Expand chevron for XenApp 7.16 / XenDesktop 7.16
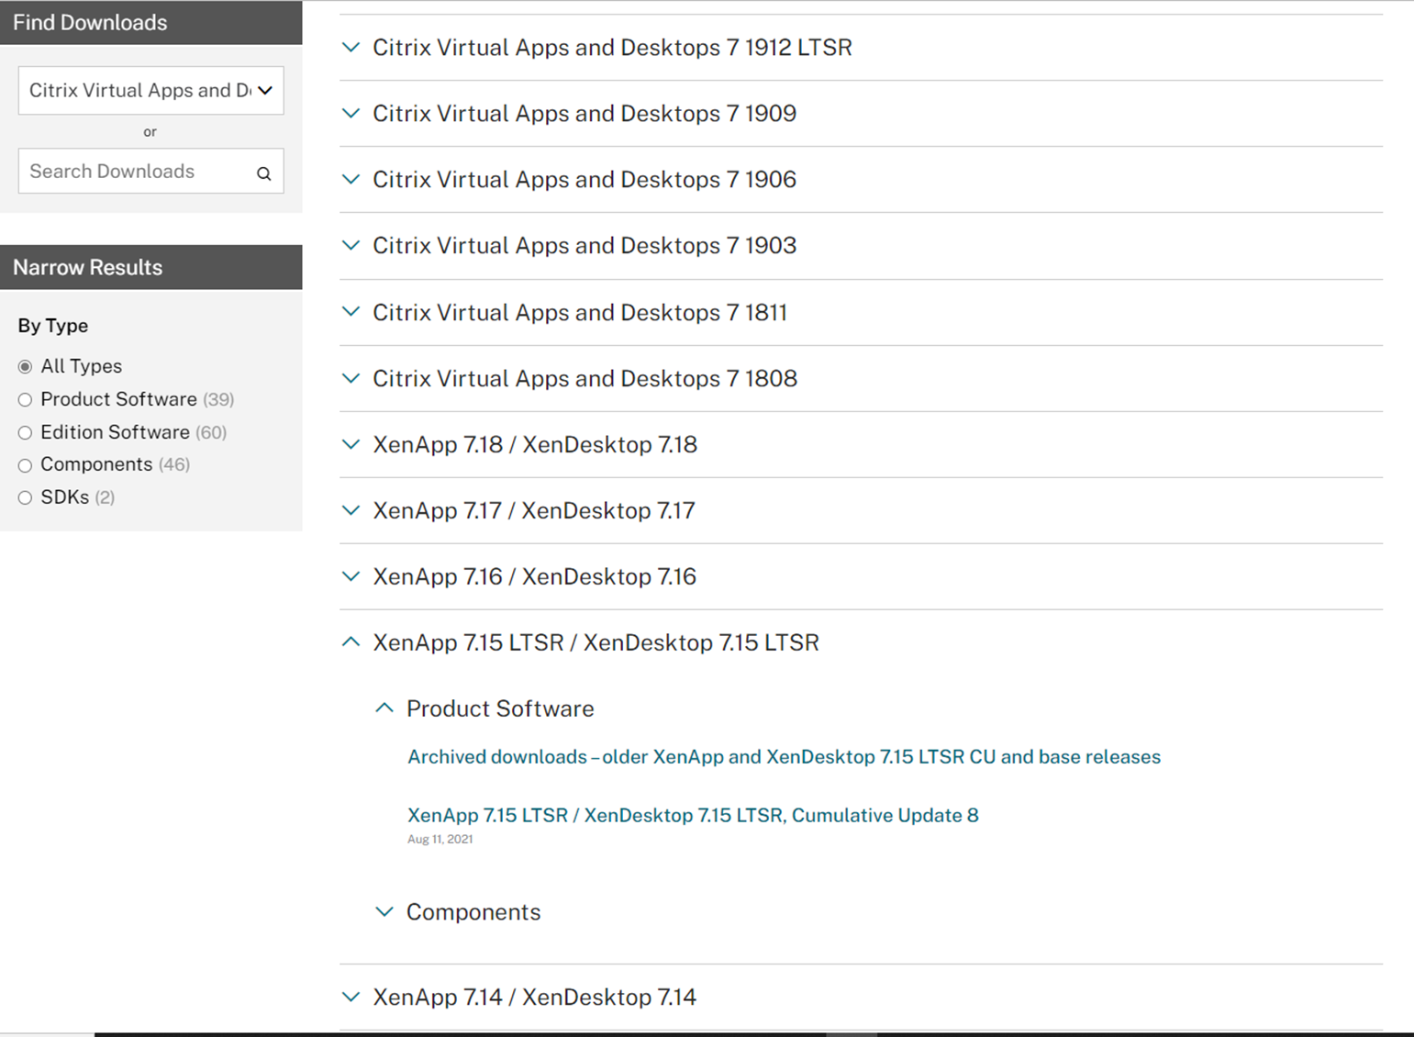The image size is (1414, 1037). (351, 576)
